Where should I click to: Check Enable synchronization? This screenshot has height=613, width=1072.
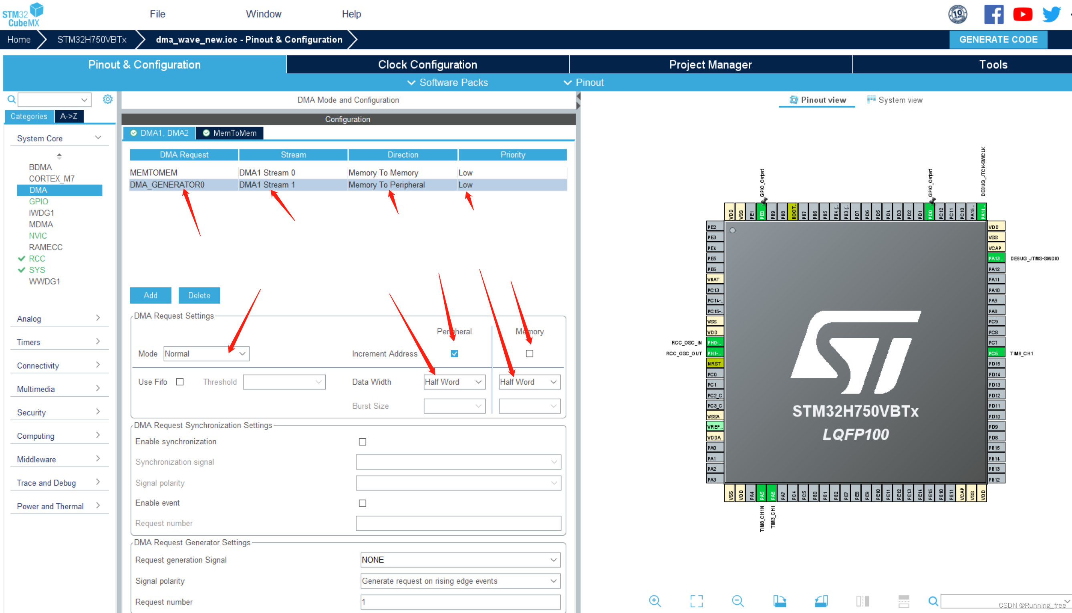point(362,441)
